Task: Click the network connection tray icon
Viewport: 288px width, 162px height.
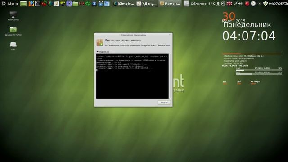Action: click(235, 4)
